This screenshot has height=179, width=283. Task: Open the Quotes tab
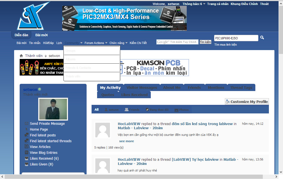(x=108, y=95)
